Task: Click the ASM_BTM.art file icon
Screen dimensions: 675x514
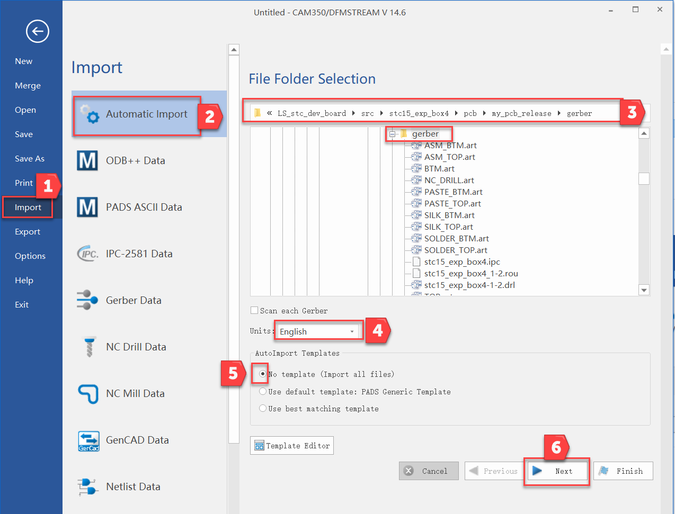Action: (x=416, y=145)
